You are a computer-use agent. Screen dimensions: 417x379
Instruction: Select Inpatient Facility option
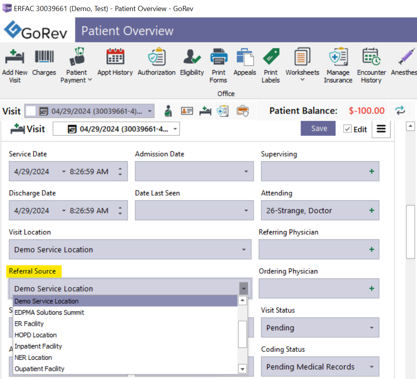[x=125, y=346]
